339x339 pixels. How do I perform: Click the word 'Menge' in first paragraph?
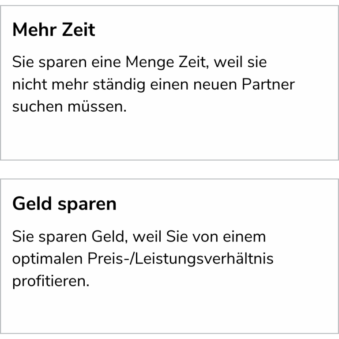click(x=150, y=63)
